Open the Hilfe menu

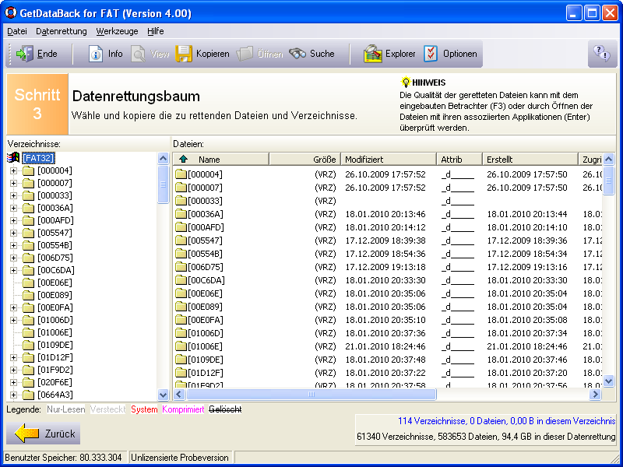click(155, 31)
